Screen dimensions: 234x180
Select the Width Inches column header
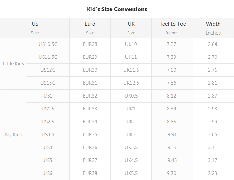[x=213, y=28]
